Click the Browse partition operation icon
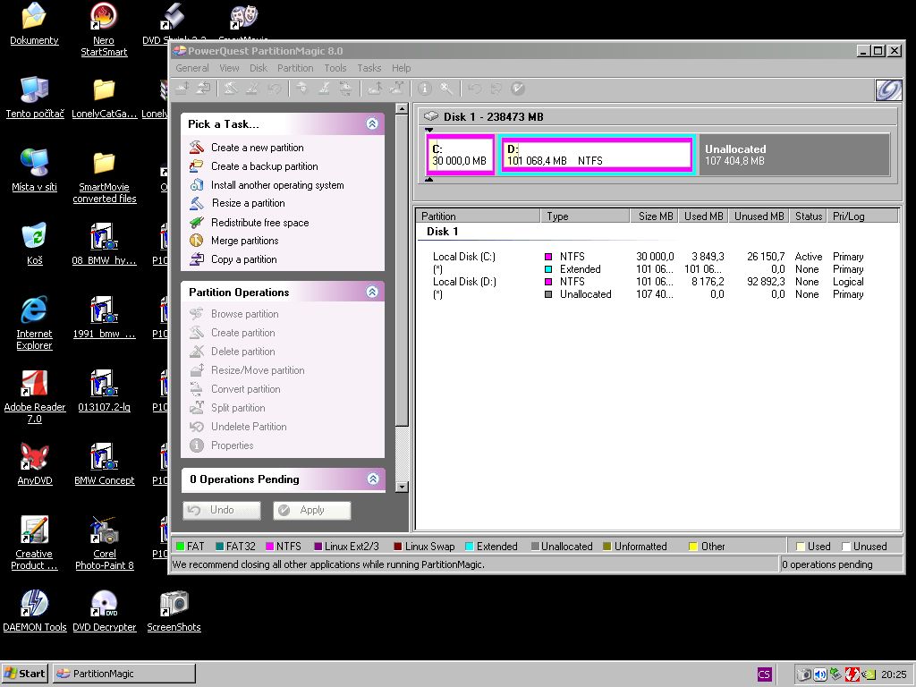 [x=197, y=314]
